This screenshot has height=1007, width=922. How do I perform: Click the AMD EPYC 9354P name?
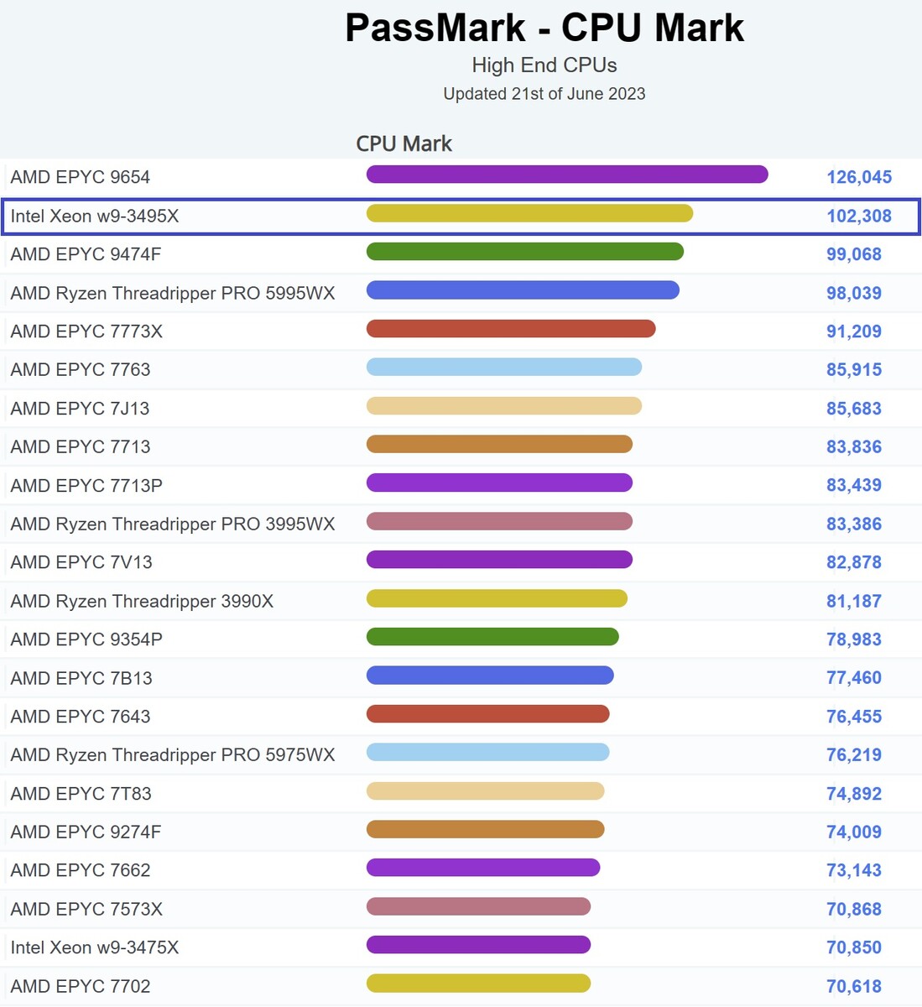(x=86, y=639)
